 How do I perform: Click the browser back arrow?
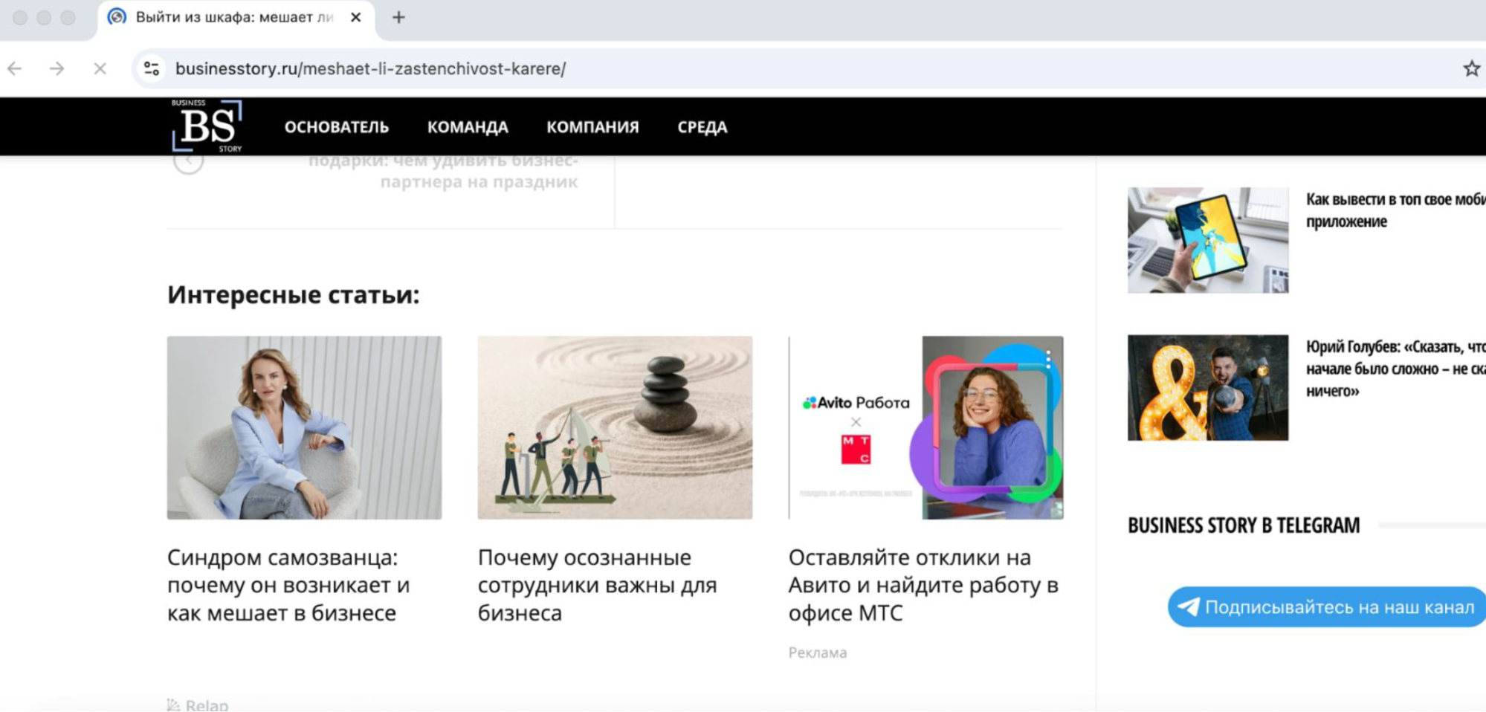click(15, 69)
